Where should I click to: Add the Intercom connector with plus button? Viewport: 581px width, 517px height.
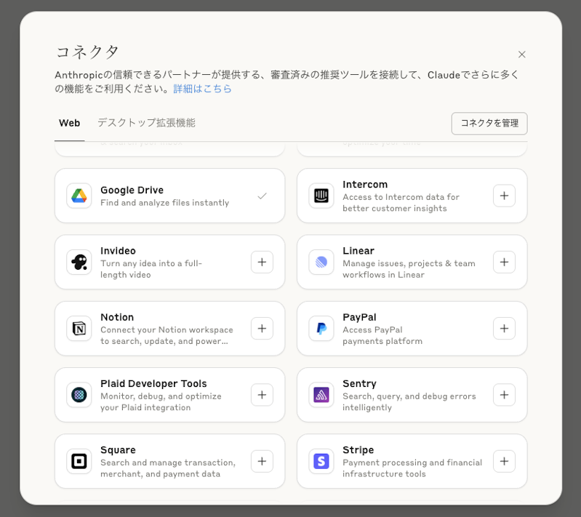pyautogui.click(x=504, y=196)
